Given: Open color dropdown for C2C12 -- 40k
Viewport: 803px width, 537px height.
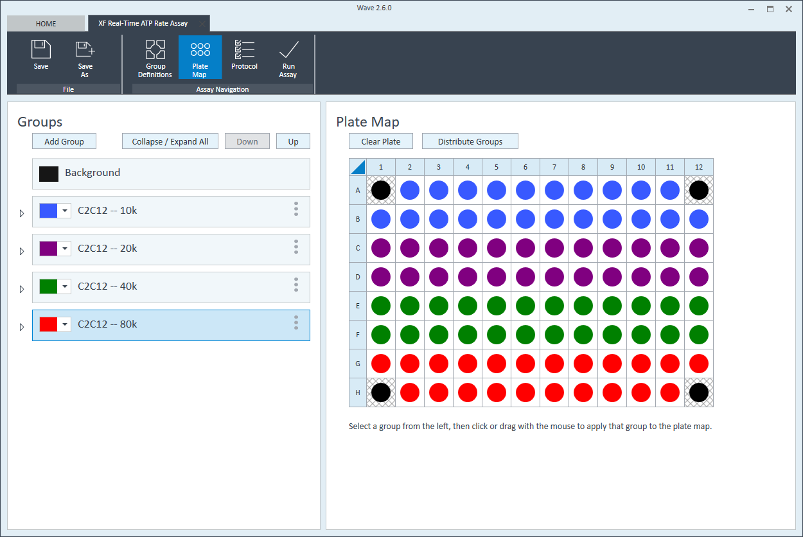Looking at the screenshot, I should 65,287.
